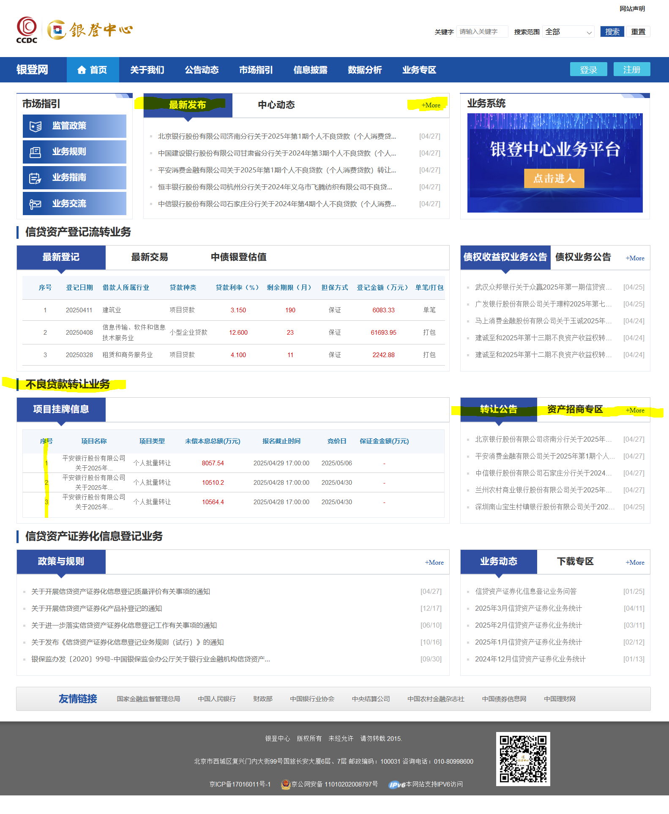Open 2025年3月信贷资产证券化业务统计
This screenshot has height=814, width=669.
(528, 608)
